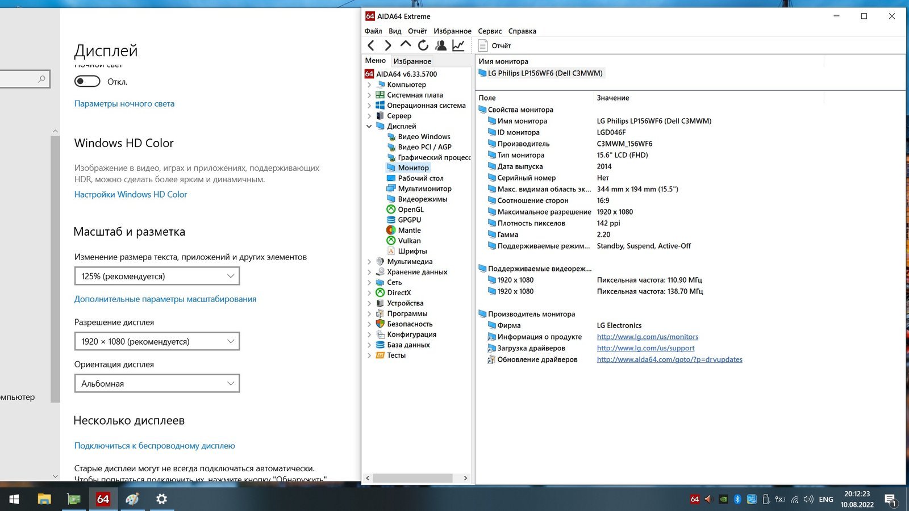Viewport: 909px width, 511px height.
Task: Open Мультимонитор tree item
Action: (424, 189)
